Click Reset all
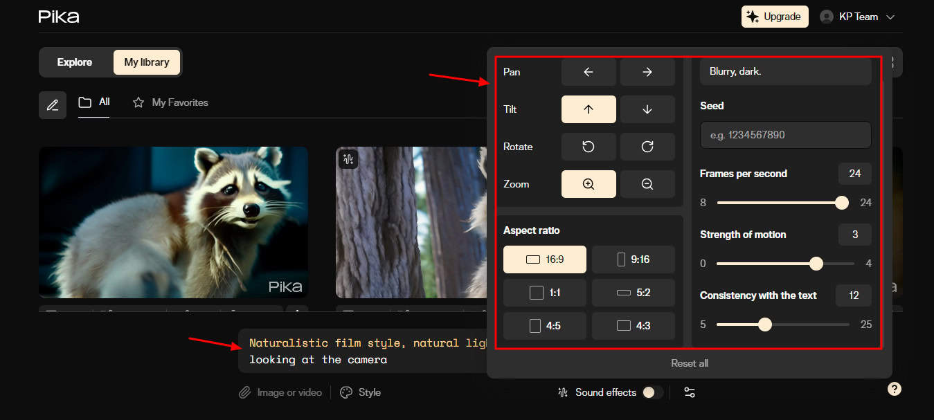The width and height of the screenshot is (934, 420). coord(689,363)
